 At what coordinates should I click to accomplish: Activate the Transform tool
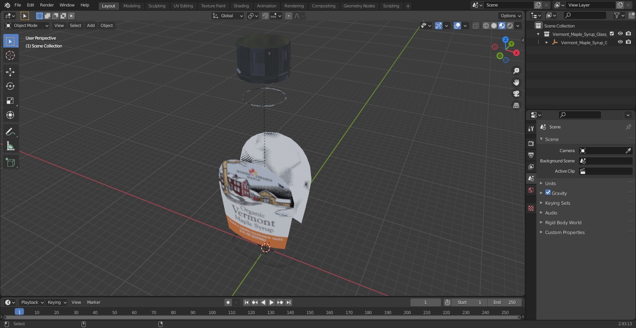tap(10, 115)
